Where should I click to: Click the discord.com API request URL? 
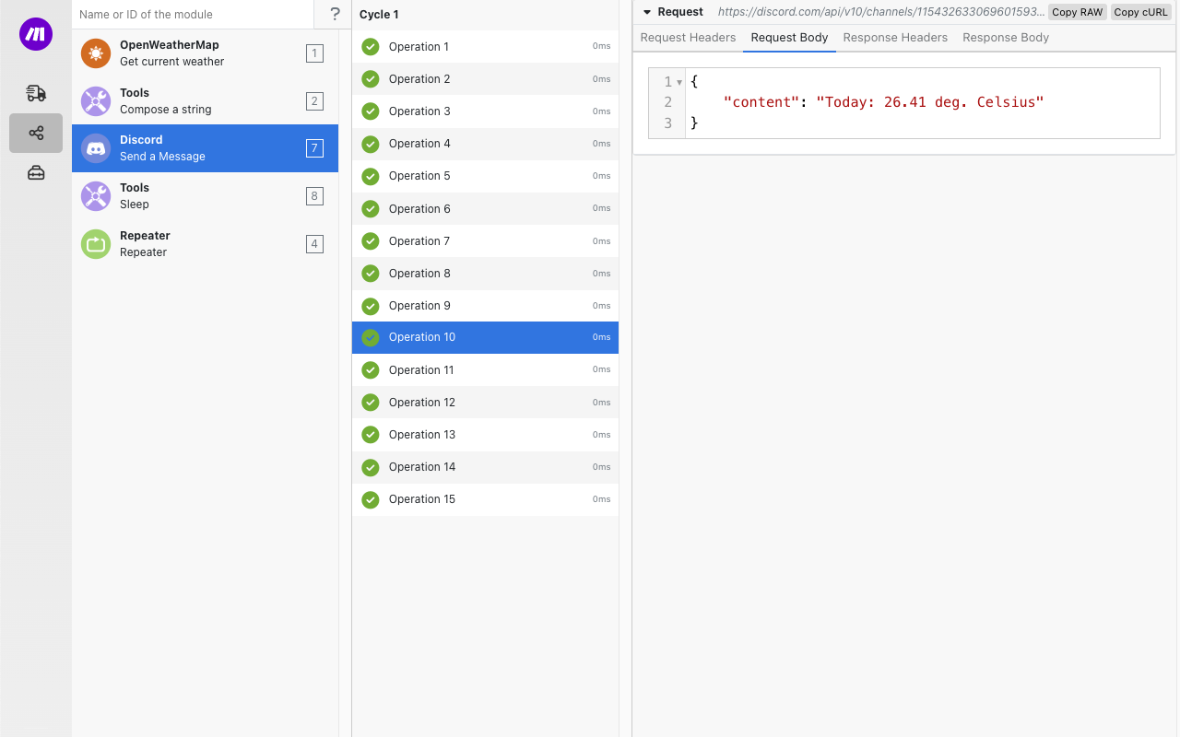(881, 12)
